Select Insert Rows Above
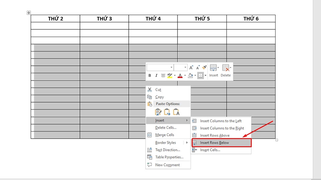This screenshot has width=321, height=180. click(221, 135)
